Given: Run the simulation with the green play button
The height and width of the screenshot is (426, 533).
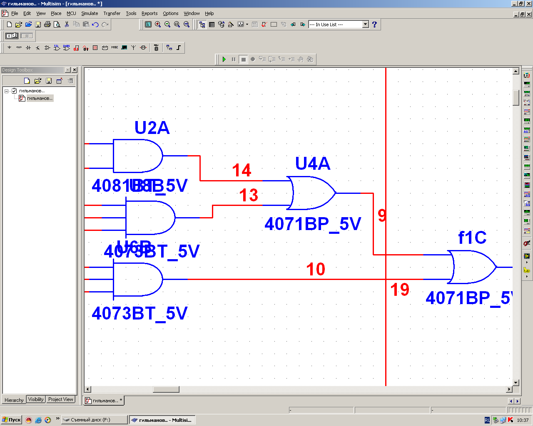Looking at the screenshot, I should [224, 59].
